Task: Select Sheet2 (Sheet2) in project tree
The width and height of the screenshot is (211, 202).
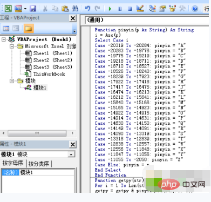Action: tap(52, 60)
